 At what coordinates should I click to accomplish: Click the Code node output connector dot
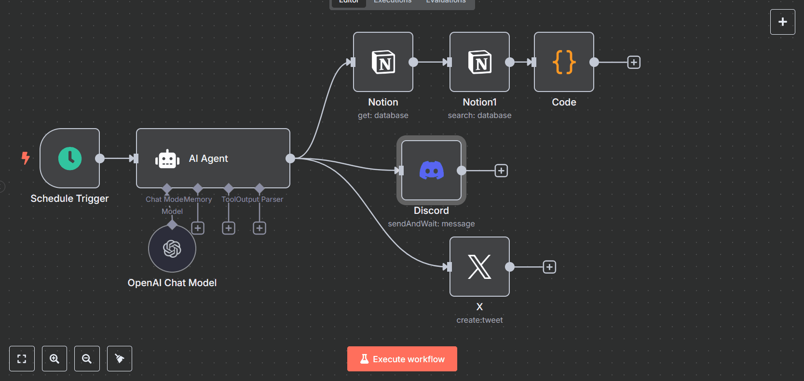594,62
